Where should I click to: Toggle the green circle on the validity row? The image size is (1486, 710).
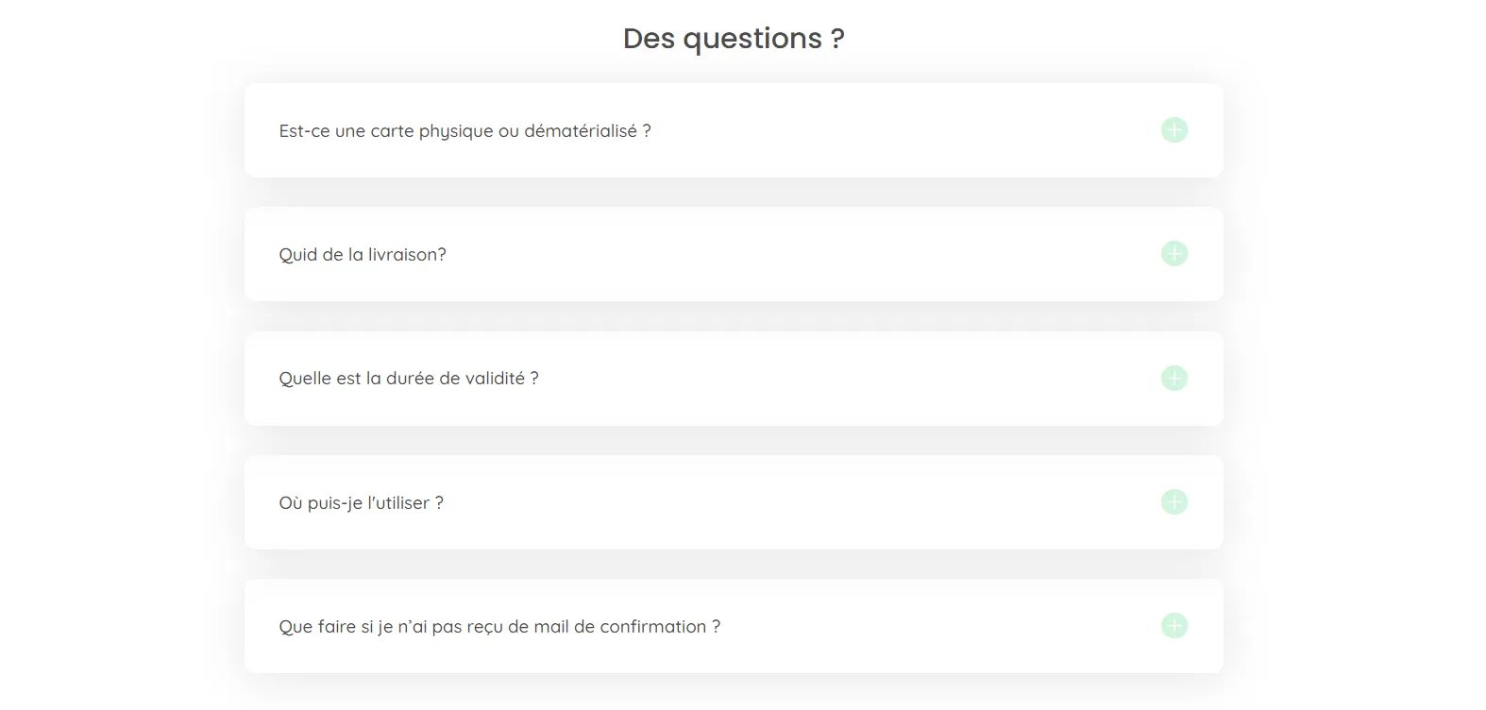[x=1174, y=379]
